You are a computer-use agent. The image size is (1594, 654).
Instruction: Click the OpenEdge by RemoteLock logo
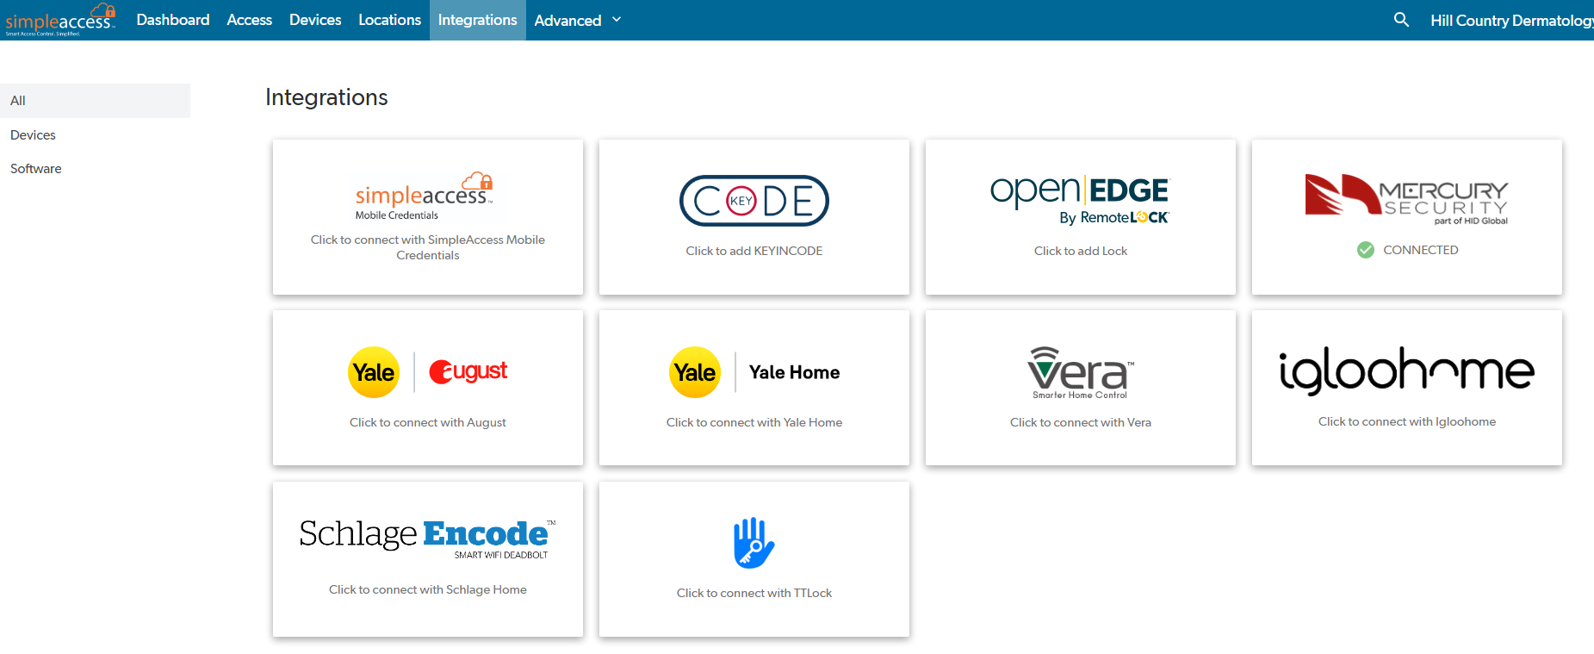(1080, 200)
